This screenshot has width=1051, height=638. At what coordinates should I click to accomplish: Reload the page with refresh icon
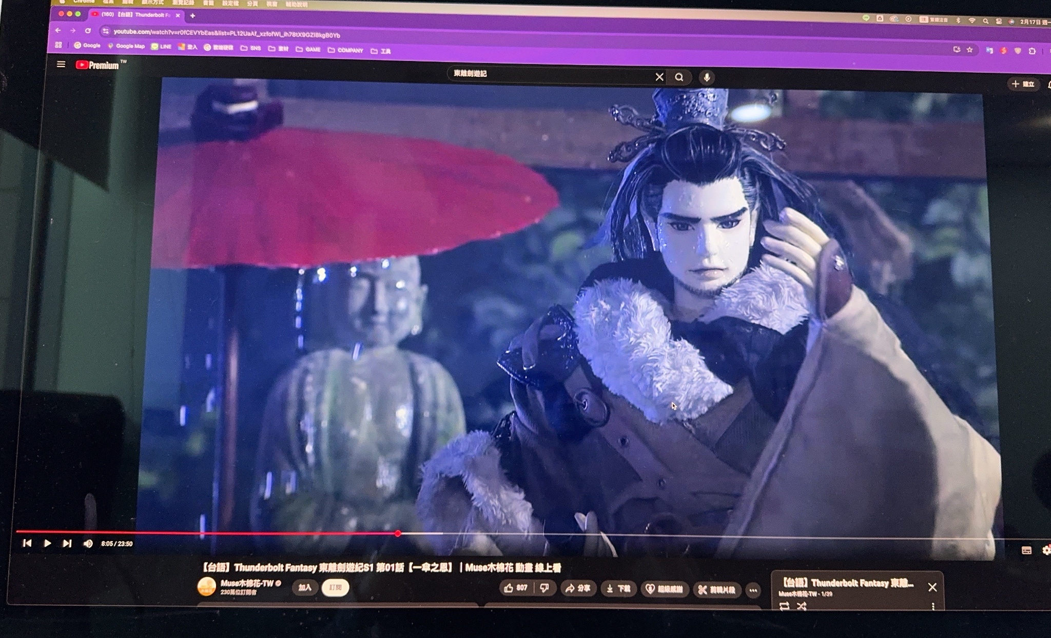point(88,31)
